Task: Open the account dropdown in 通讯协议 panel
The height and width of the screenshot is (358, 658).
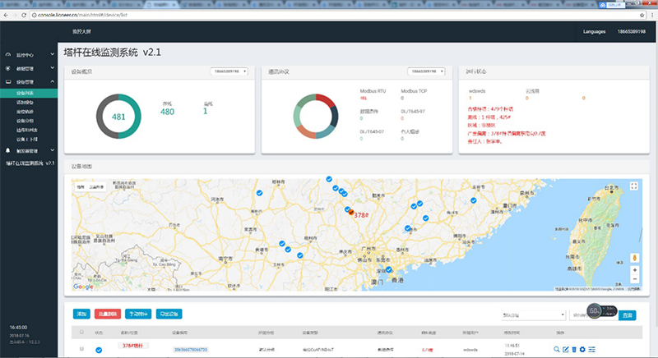Action: click(x=427, y=71)
